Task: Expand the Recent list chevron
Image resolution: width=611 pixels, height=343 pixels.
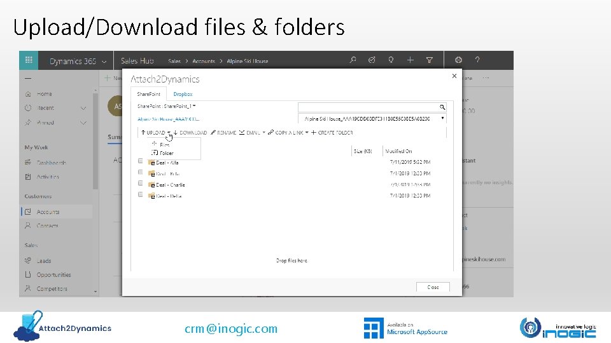Action: (83, 108)
